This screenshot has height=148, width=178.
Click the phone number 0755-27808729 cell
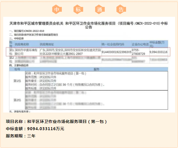point(139,52)
